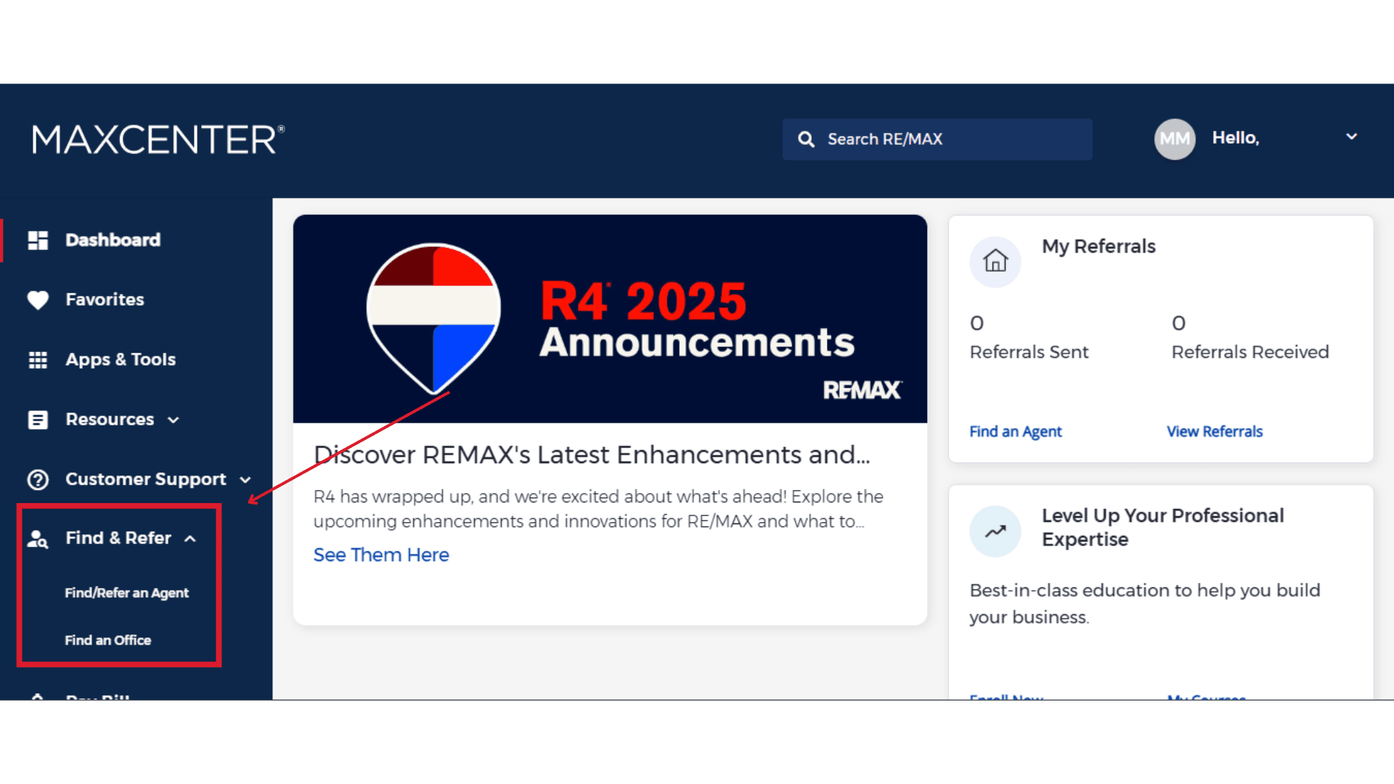Screen dimensions: 1394x784
Task: Open Find an Office
Action: [107, 640]
